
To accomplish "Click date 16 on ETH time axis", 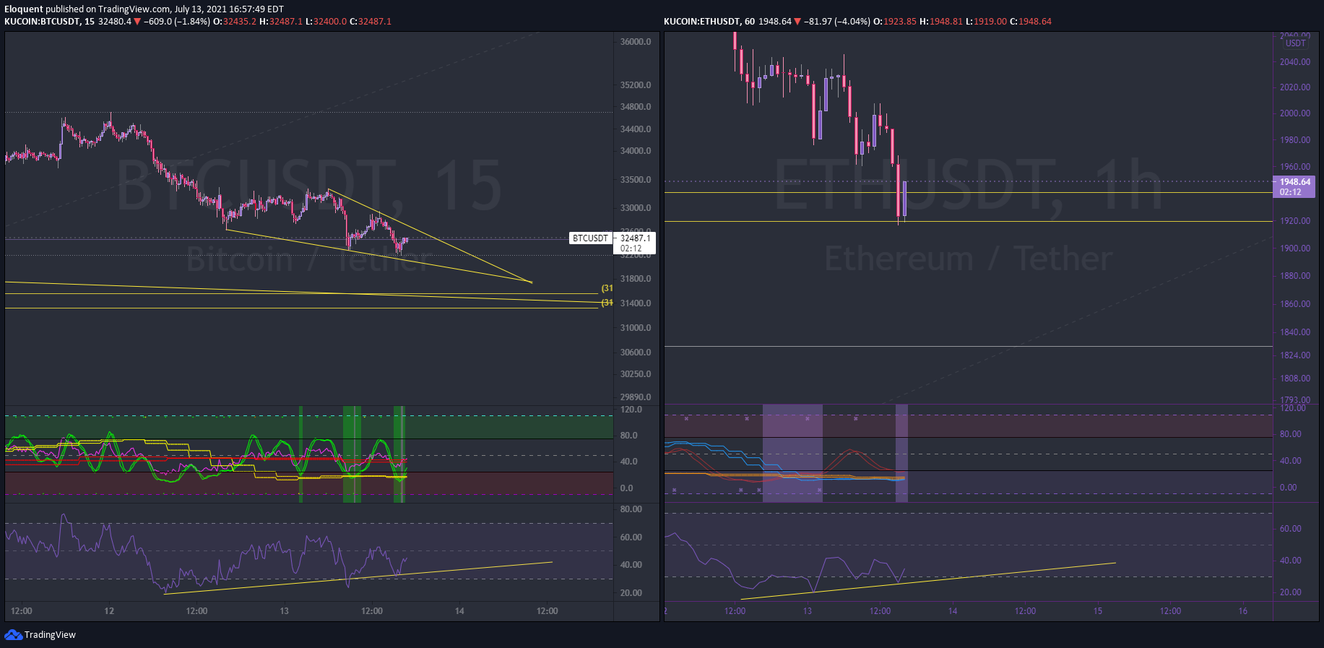I will (1243, 611).
